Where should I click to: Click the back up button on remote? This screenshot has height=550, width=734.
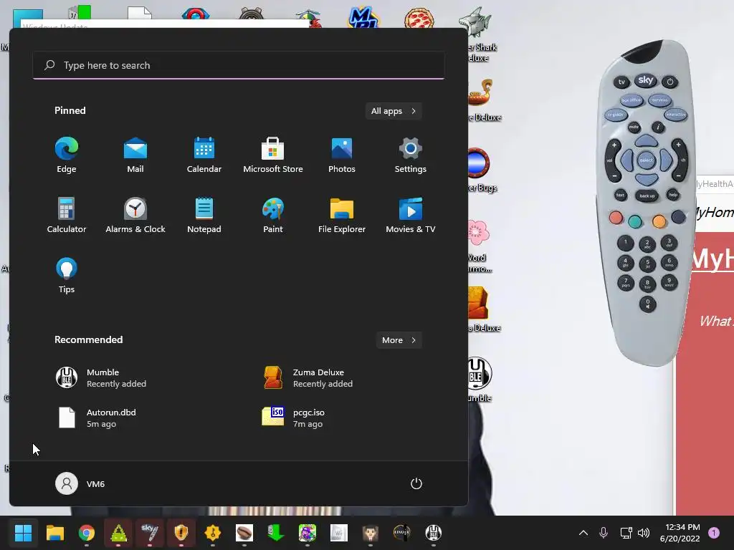pos(647,196)
